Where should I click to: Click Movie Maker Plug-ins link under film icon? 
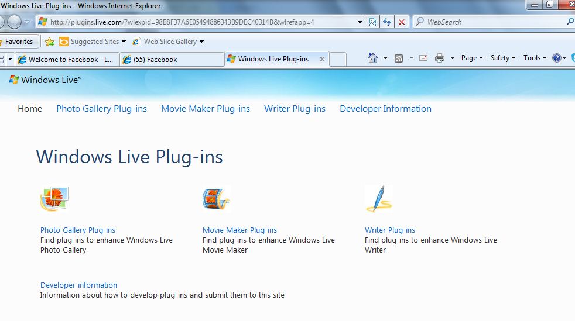pos(240,230)
